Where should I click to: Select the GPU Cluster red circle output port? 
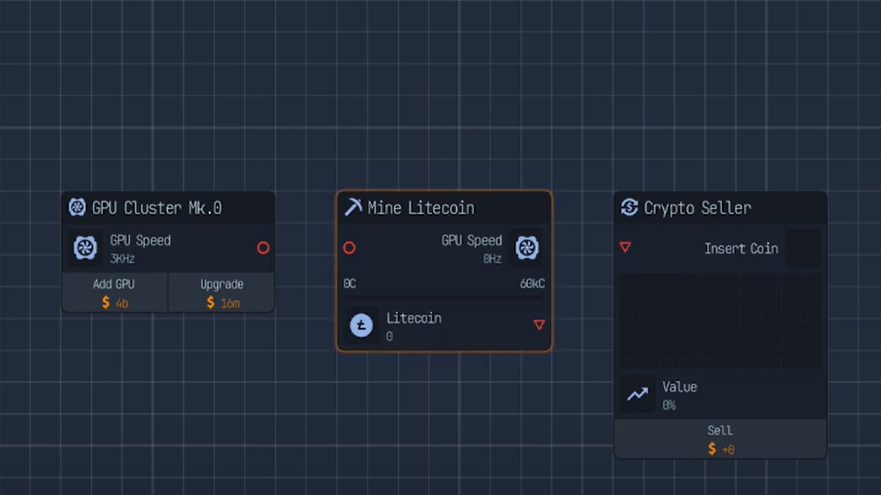pyautogui.click(x=263, y=247)
